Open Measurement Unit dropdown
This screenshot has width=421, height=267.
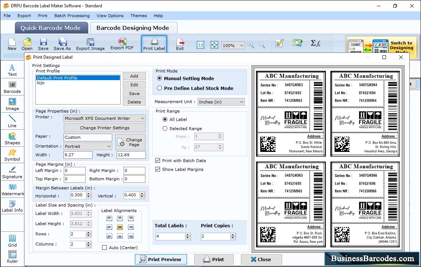click(x=221, y=102)
